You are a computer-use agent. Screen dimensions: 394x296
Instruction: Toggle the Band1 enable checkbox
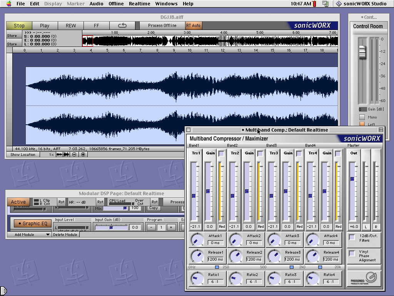point(221,153)
